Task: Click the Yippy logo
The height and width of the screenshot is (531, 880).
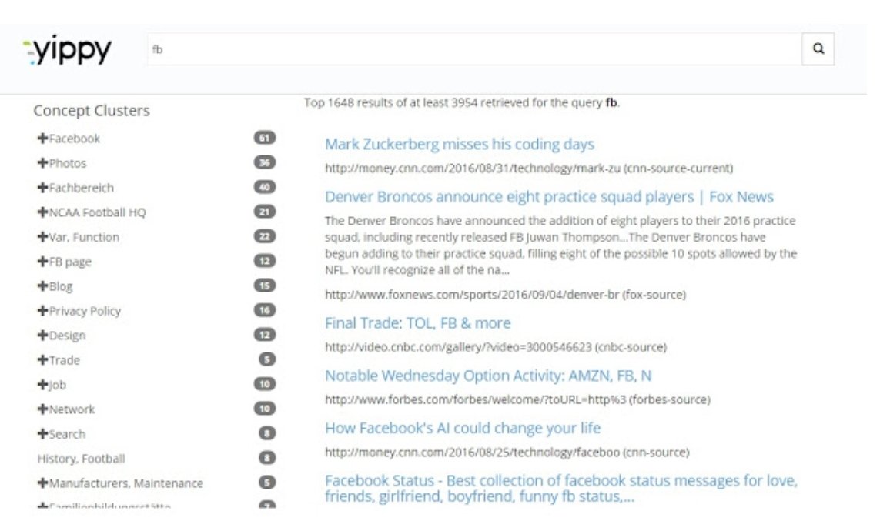Action: tap(67, 50)
